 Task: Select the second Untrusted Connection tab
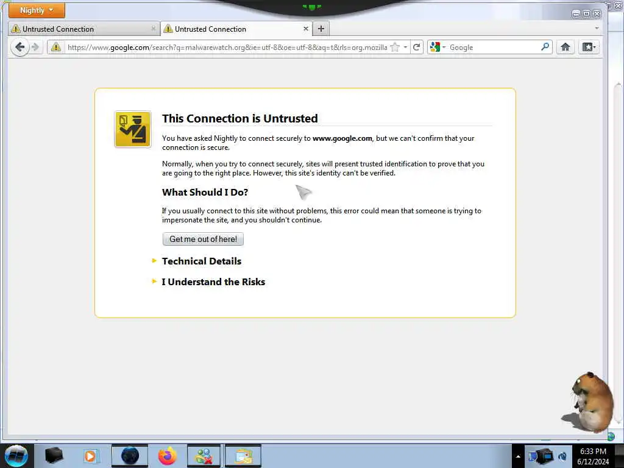coord(236,29)
